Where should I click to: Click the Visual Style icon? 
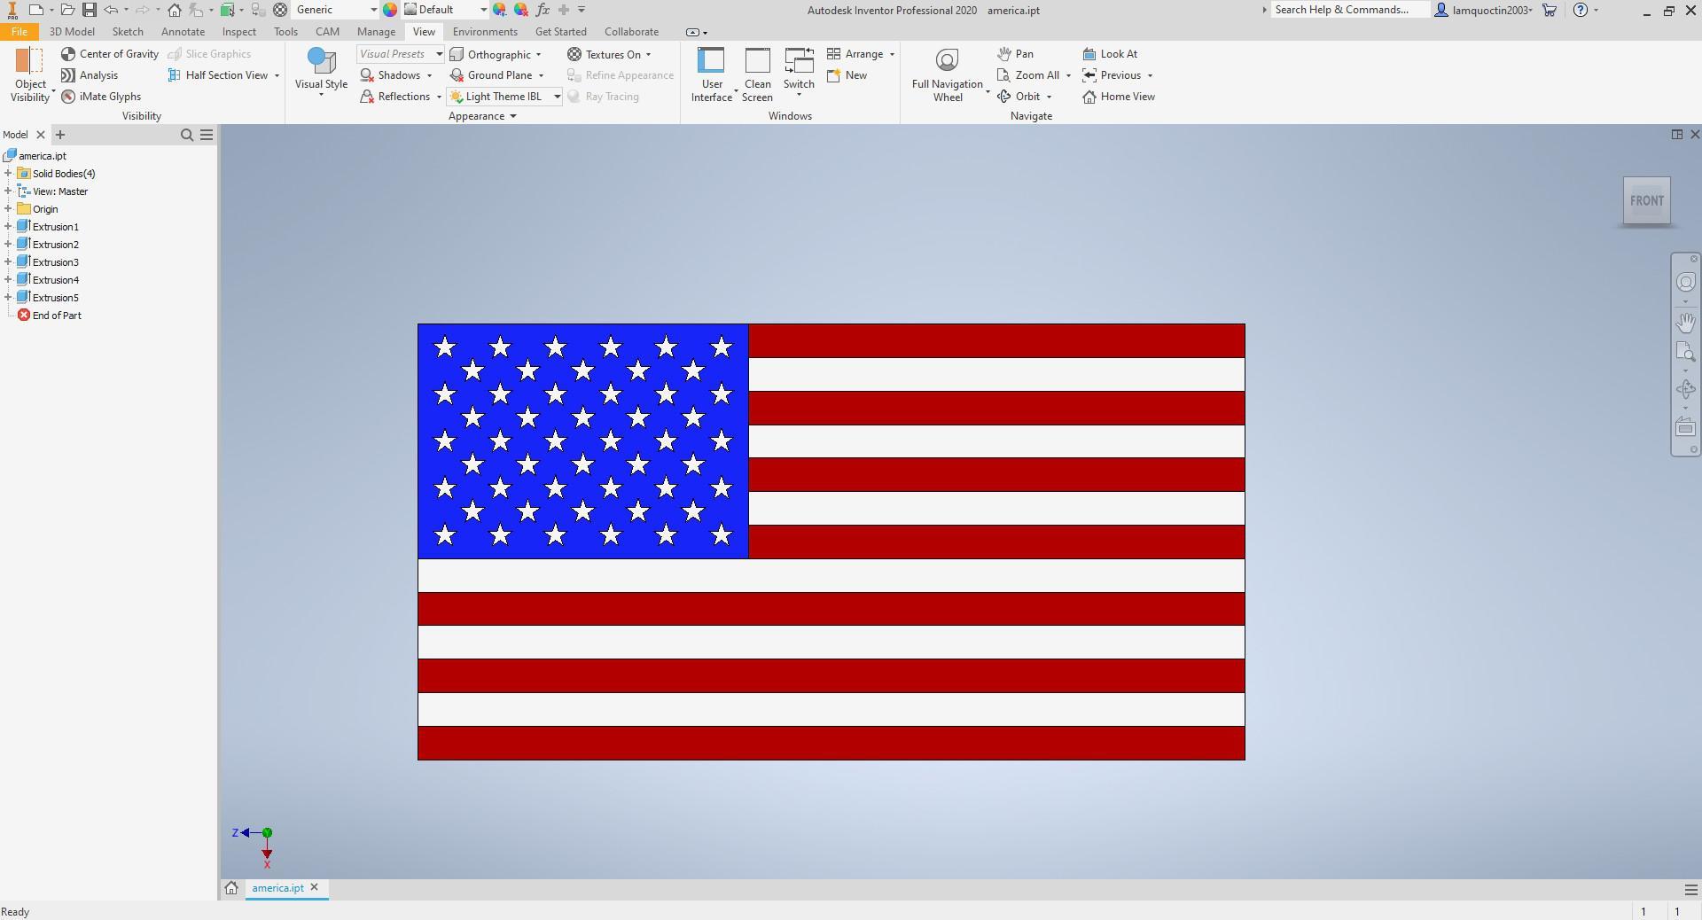coord(321,60)
